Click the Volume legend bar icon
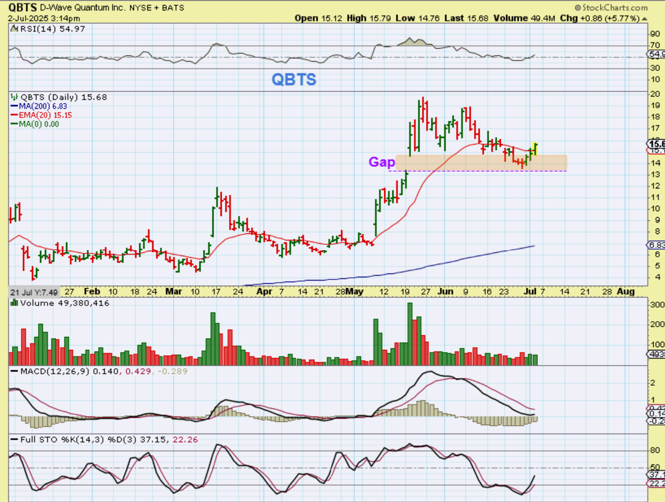This screenshot has width=665, height=502. (x=14, y=303)
